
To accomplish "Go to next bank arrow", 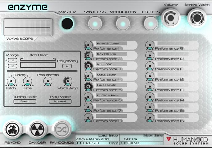I will click(125, 143).
